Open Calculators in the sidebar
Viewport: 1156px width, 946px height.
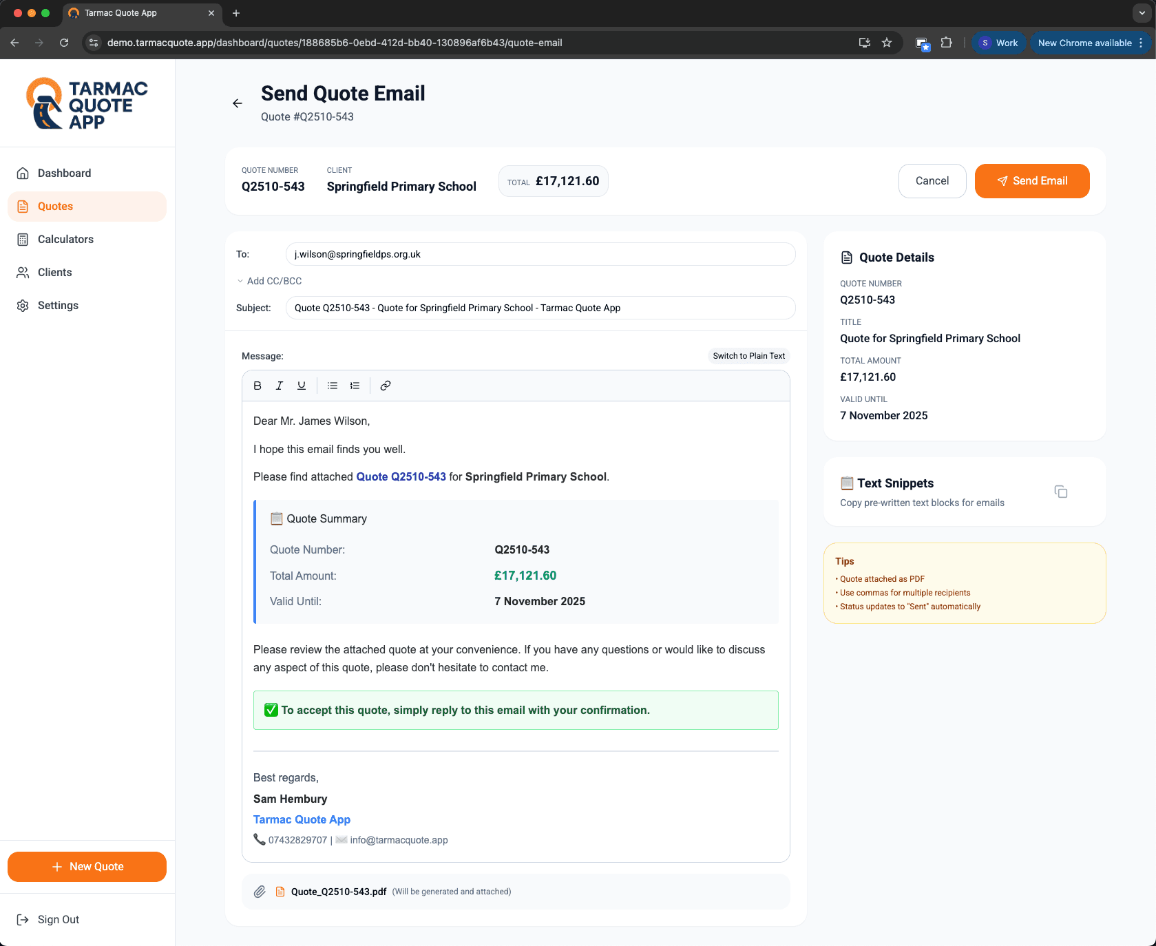(65, 240)
